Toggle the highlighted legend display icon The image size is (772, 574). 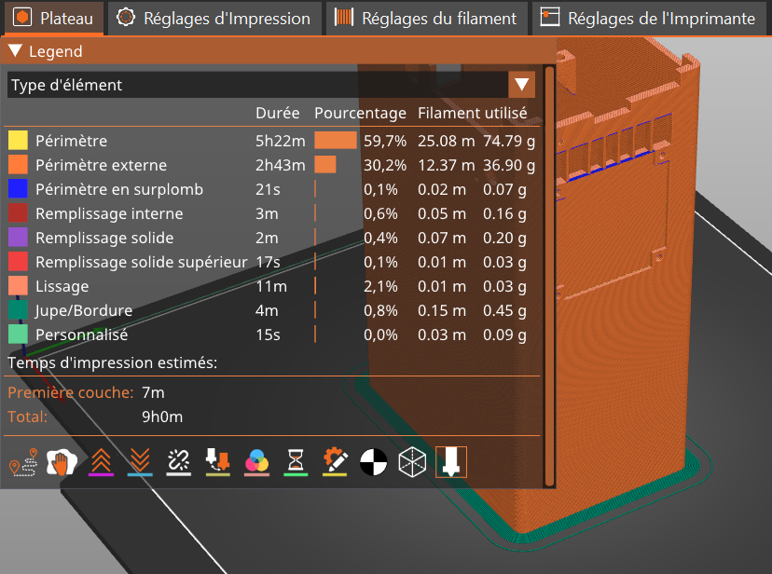(x=450, y=462)
